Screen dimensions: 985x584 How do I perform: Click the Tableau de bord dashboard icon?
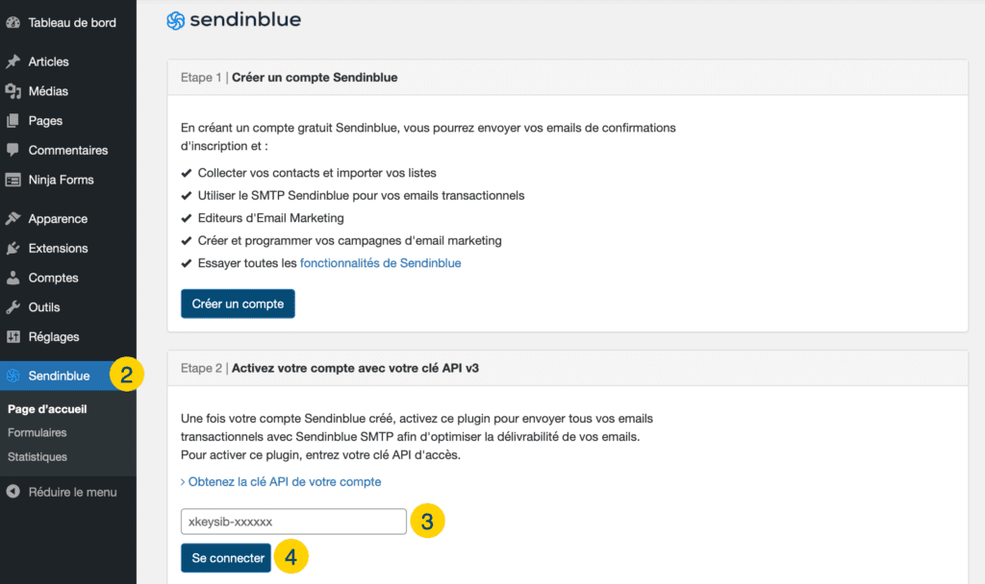pyautogui.click(x=13, y=23)
